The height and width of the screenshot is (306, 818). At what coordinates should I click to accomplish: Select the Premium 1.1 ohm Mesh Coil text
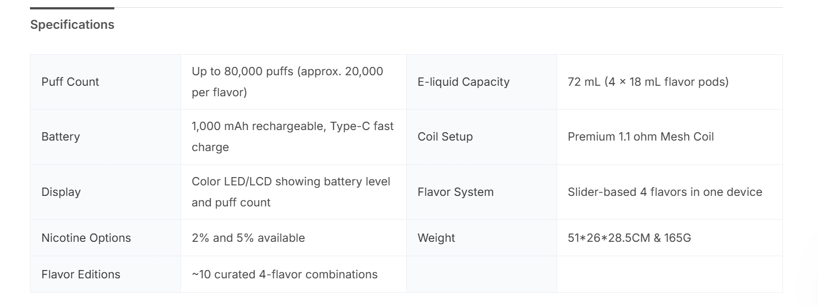coord(640,137)
